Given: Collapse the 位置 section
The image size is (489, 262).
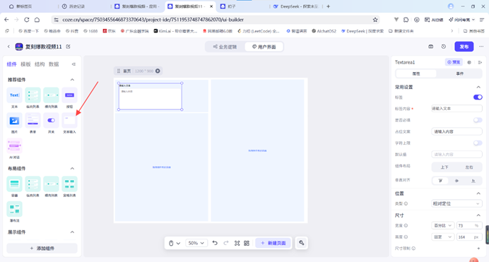Looking at the screenshot, I should pyautogui.click(x=478, y=193).
